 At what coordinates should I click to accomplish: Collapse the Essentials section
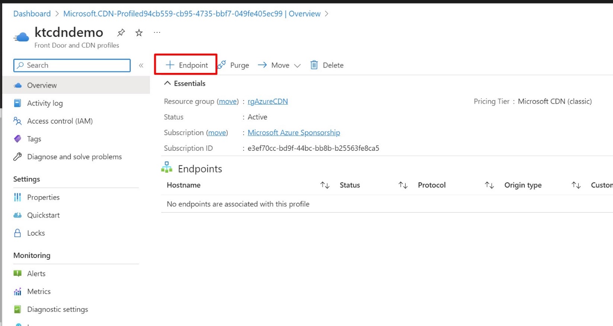168,83
